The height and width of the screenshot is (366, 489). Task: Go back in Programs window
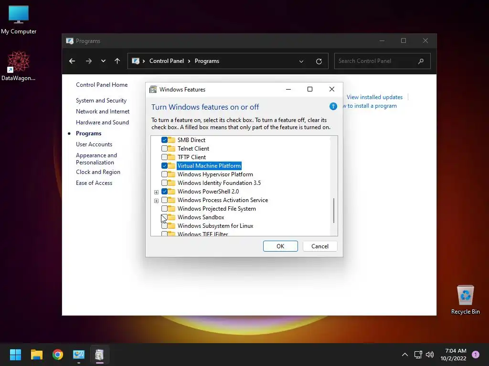[72, 61]
